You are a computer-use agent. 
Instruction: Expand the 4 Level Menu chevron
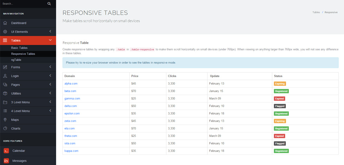point(50,111)
